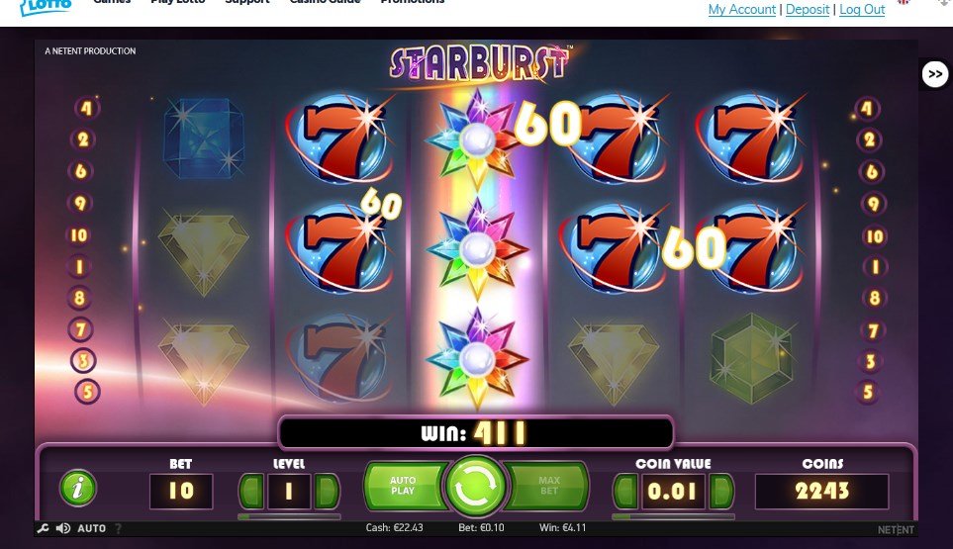Viewport: 953px width, 549px height.
Task: Open the My Account link
Action: [742, 10]
